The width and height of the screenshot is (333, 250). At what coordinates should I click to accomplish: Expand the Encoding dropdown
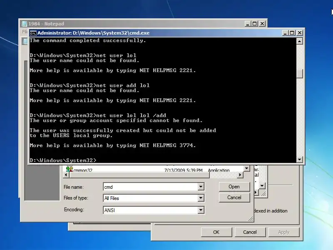pyautogui.click(x=201, y=210)
